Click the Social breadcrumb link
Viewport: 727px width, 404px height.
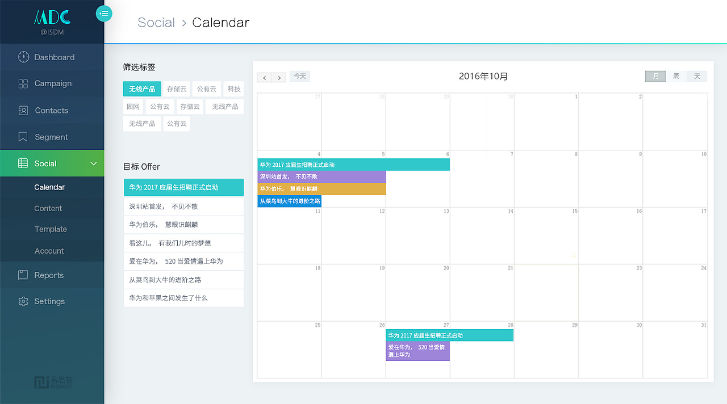coord(156,23)
